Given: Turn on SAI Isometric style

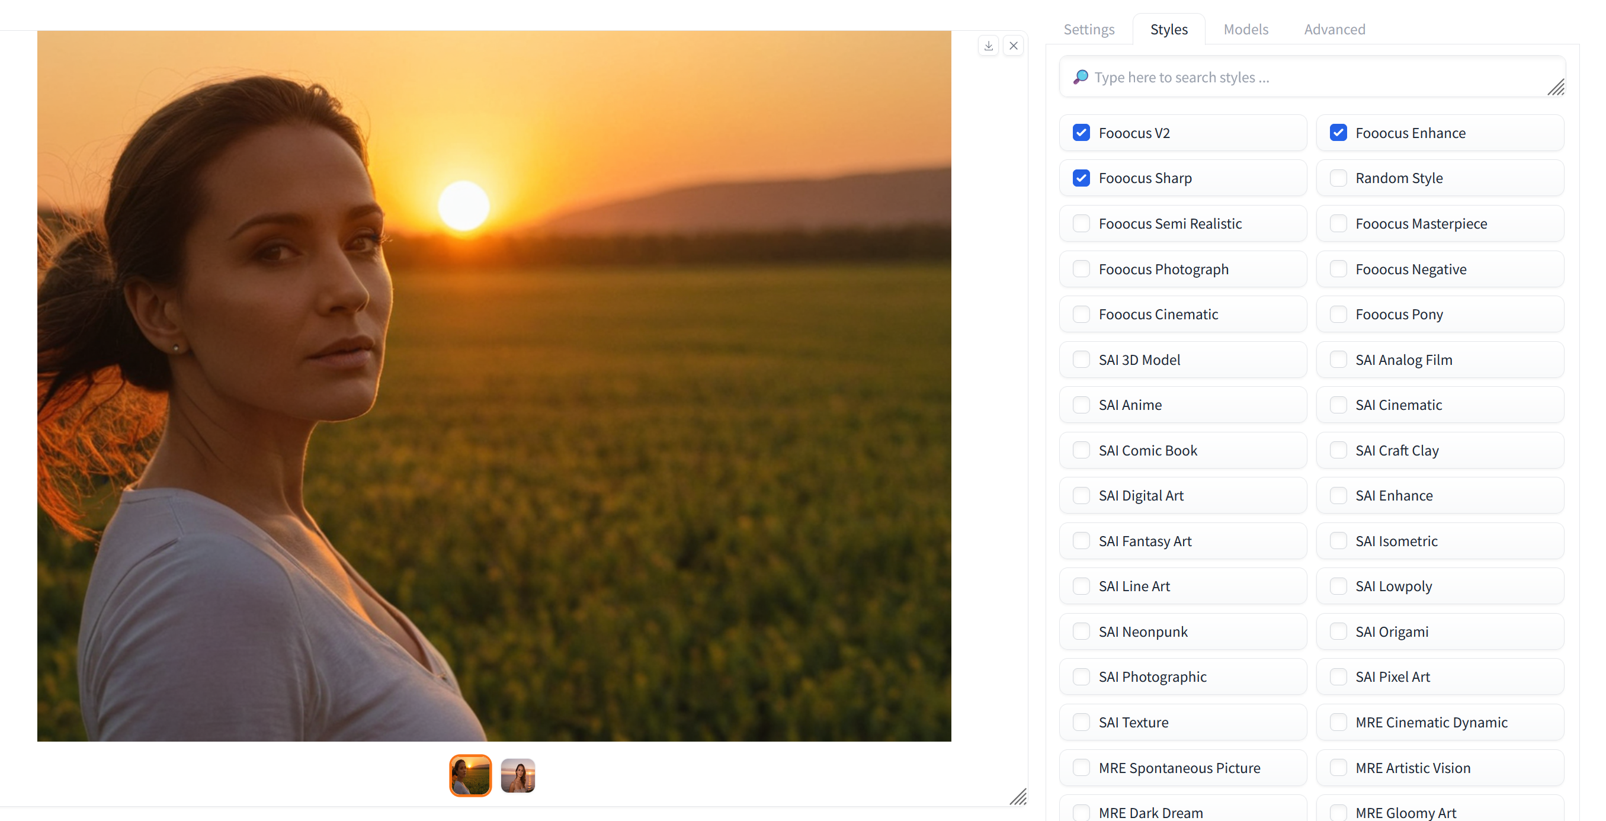Looking at the screenshot, I should 1338,540.
